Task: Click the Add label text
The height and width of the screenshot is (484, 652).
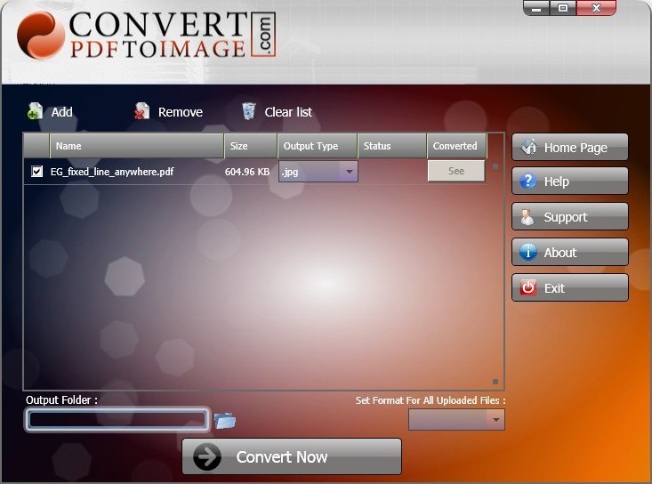Action: point(62,112)
